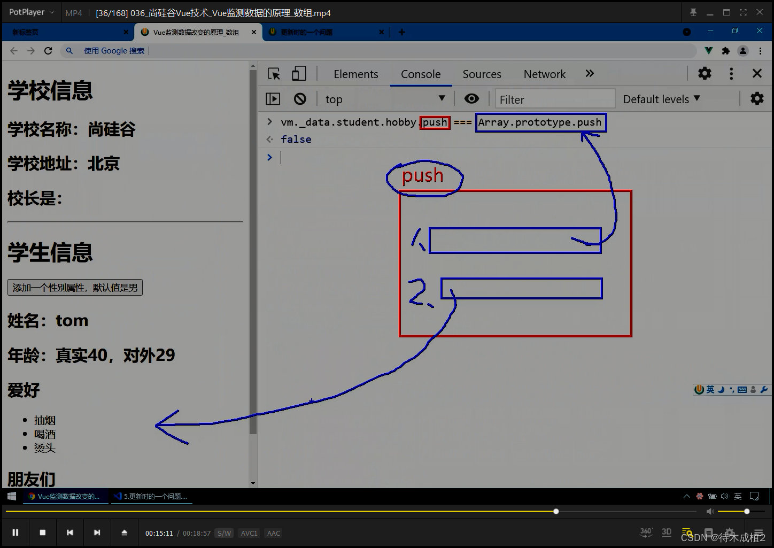Click the S/W decoder indicator
This screenshot has width=774, height=548.
tap(224, 533)
